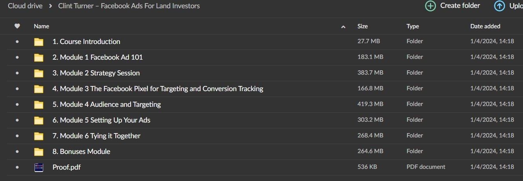Click the Module 2 Strategy Session folder icon
The image size is (523, 181).
tap(38, 73)
